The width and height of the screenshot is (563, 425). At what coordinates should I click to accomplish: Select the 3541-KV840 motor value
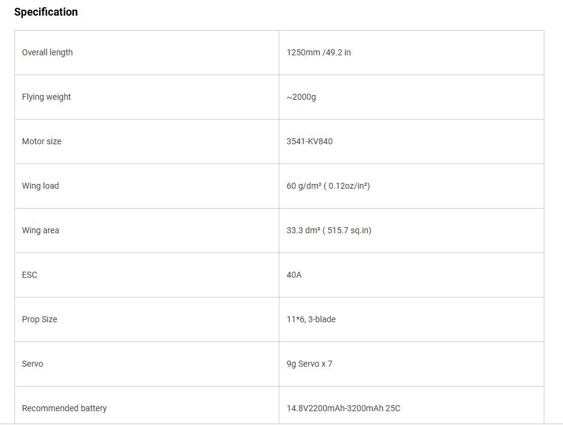tap(309, 141)
